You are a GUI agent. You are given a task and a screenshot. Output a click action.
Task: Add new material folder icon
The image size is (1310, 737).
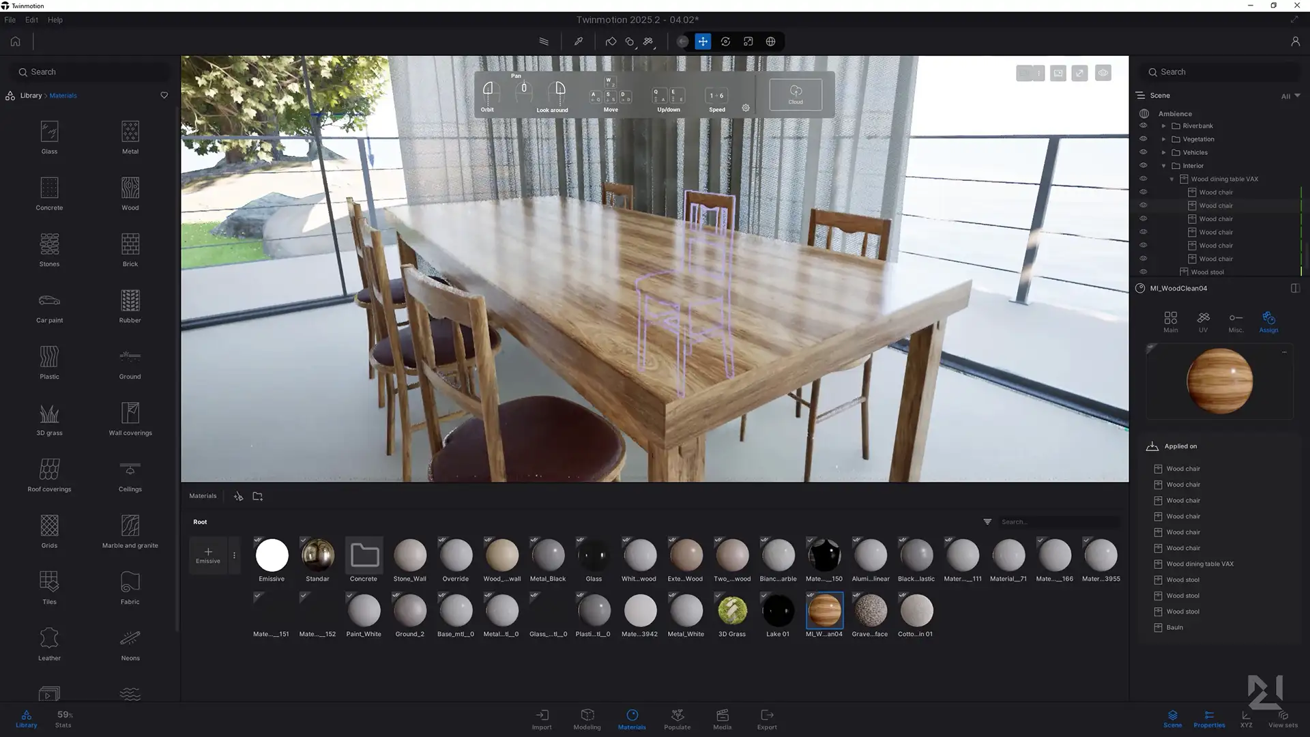257,496
